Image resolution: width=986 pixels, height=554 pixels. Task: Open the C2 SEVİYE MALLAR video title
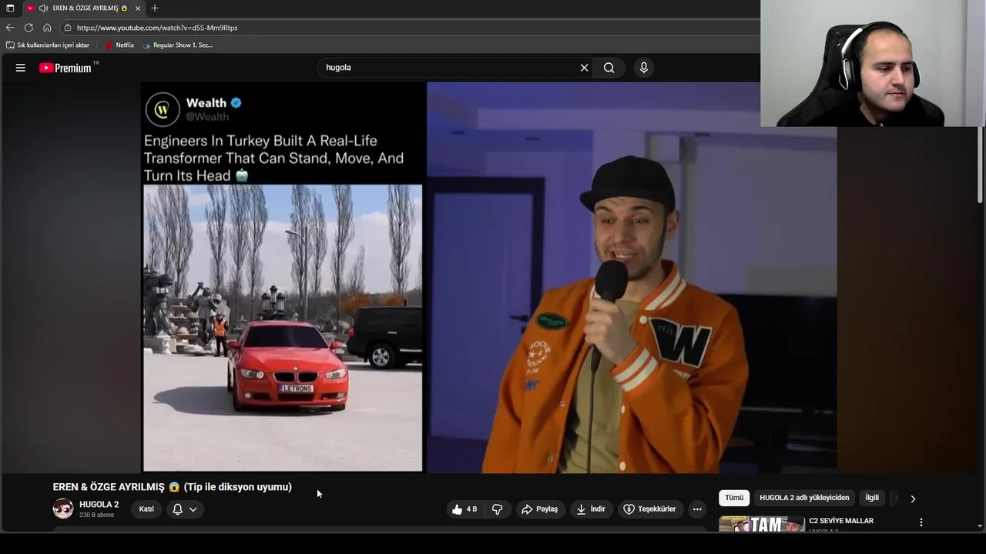click(x=841, y=521)
